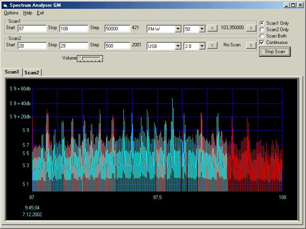Open the Scan1 filter dropdown showing 50
Screen dimensions: 306x229
(202, 29)
